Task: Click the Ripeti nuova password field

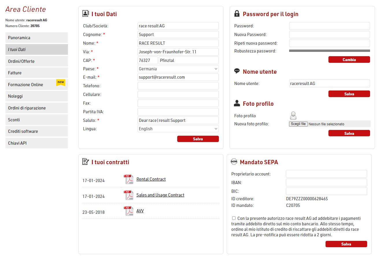Action: pos(330,43)
